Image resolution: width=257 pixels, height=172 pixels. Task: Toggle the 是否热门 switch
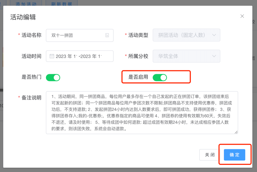coord(53,77)
